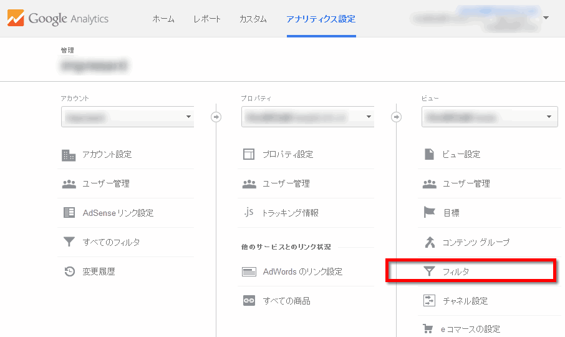565x337 pixels.
Task: Open the カスタム tab
Action: pos(253,19)
